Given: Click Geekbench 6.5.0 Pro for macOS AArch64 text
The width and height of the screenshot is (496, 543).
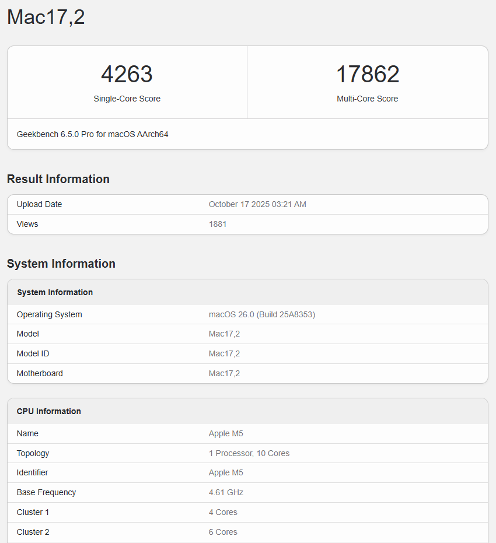Looking at the screenshot, I should [x=92, y=134].
